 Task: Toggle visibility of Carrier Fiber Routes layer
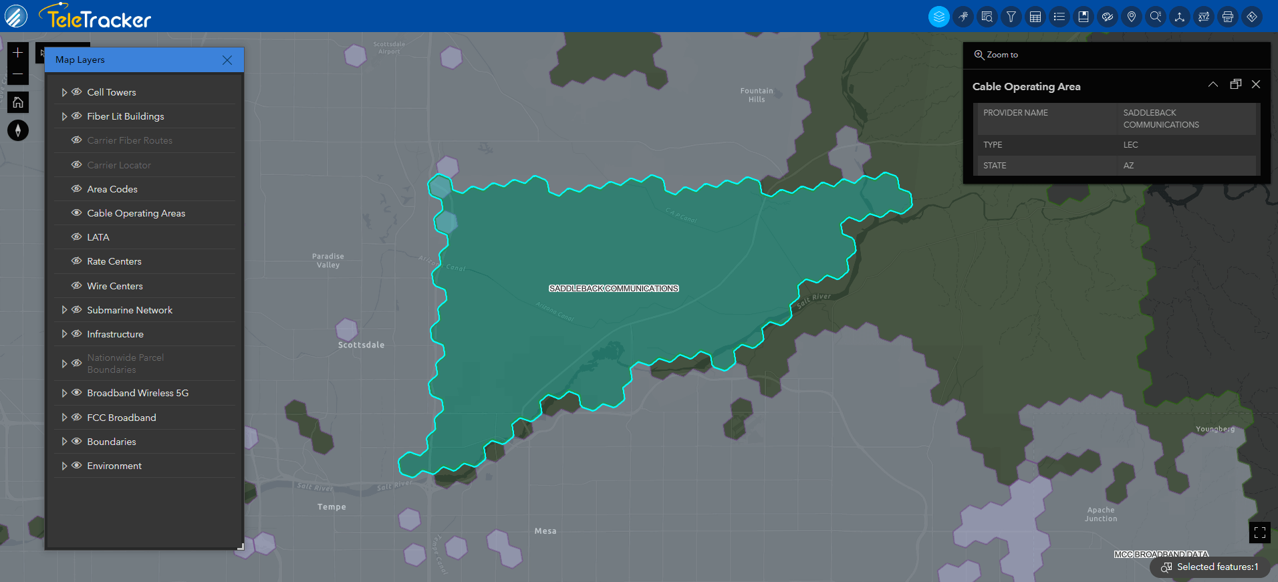(x=77, y=140)
